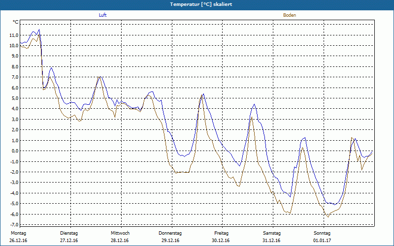Click the 7,0 y-axis value
The height and width of the screenshot is (246, 394).
15,77
